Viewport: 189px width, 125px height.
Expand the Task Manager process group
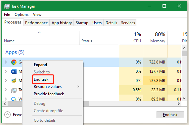coord(6,90)
